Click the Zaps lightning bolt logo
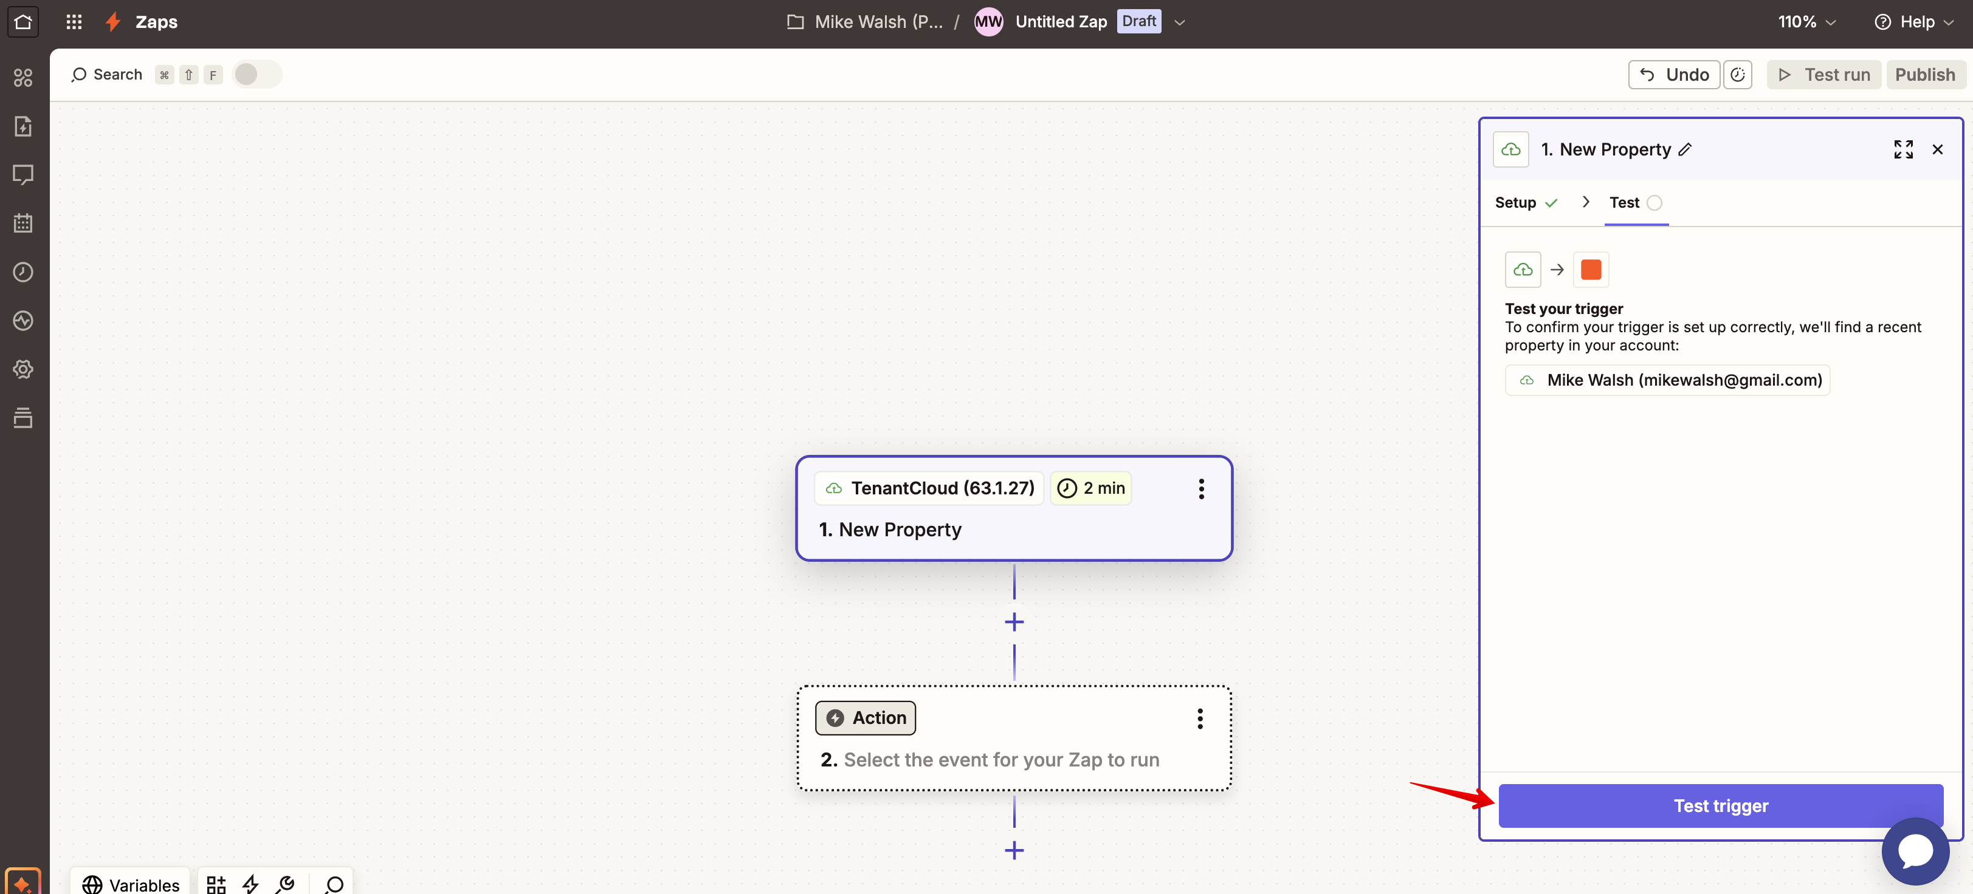1973x894 pixels. tap(112, 21)
